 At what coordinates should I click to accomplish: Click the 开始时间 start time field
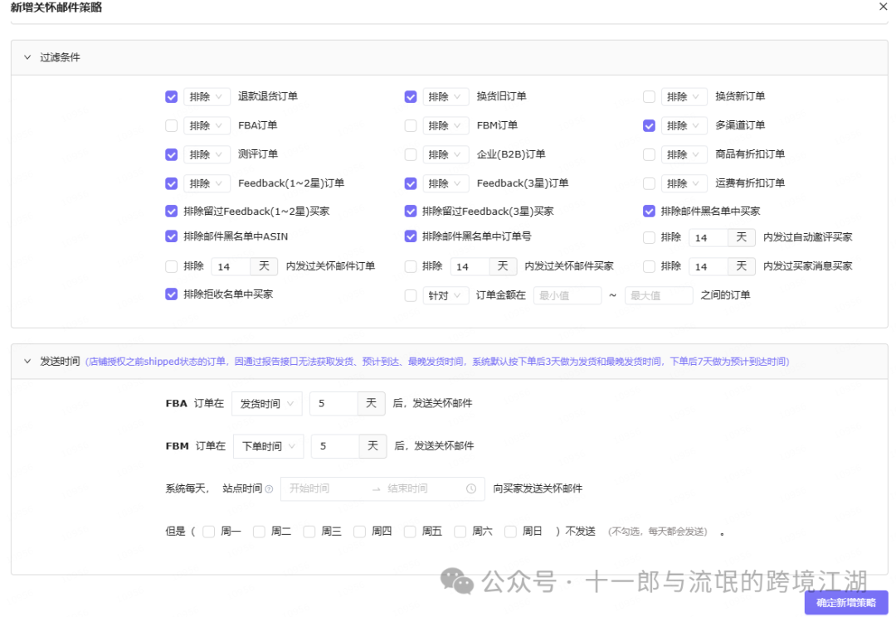pyautogui.click(x=326, y=489)
